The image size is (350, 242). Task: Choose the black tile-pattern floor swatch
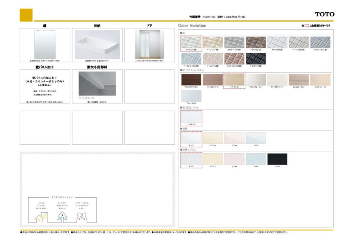256,59
